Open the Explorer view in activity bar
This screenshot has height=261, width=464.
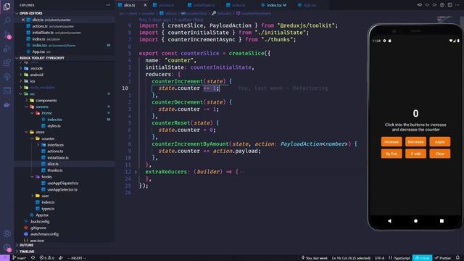click(7, 7)
